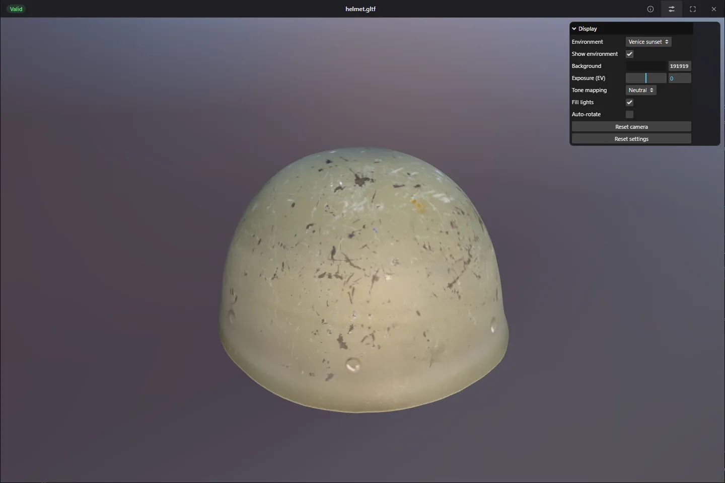725x483 pixels.
Task: Click the Exposure (EV) label
Action: (588, 78)
